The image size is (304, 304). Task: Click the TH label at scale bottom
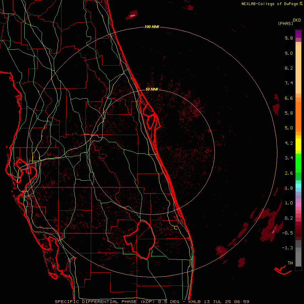[x=290, y=263]
